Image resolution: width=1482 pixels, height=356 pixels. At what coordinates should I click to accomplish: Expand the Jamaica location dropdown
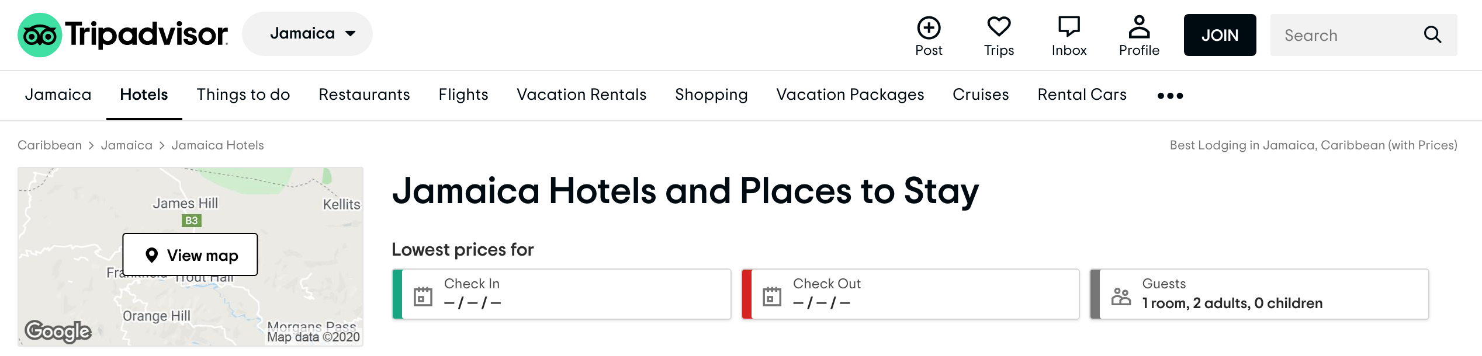pyautogui.click(x=307, y=34)
